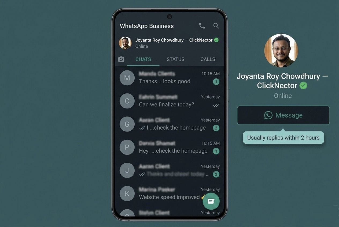
Task: Open the J avatar chat icon
Action: [127, 171]
